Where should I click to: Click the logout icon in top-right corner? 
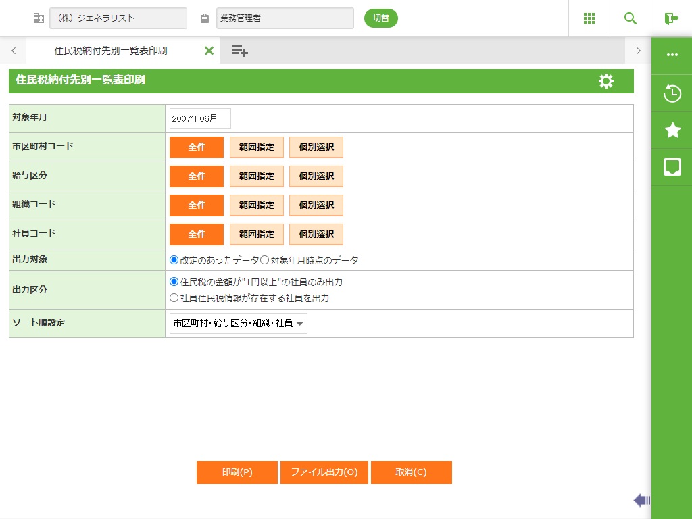click(671, 18)
